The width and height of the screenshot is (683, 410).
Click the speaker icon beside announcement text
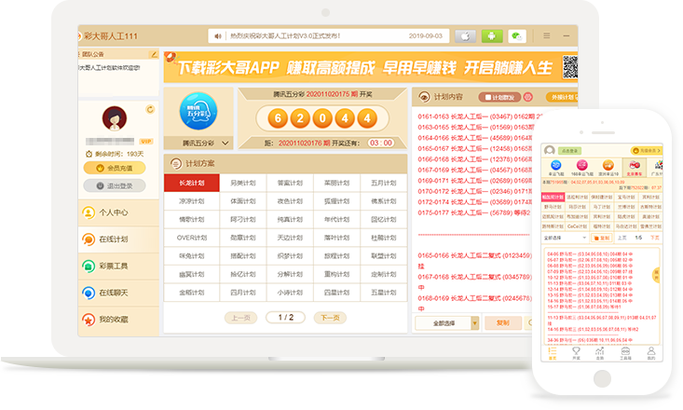[x=217, y=36]
